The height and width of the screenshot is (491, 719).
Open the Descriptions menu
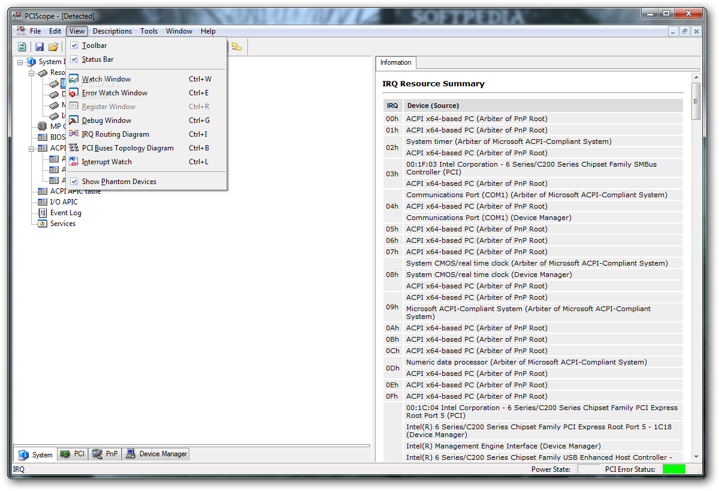[112, 31]
